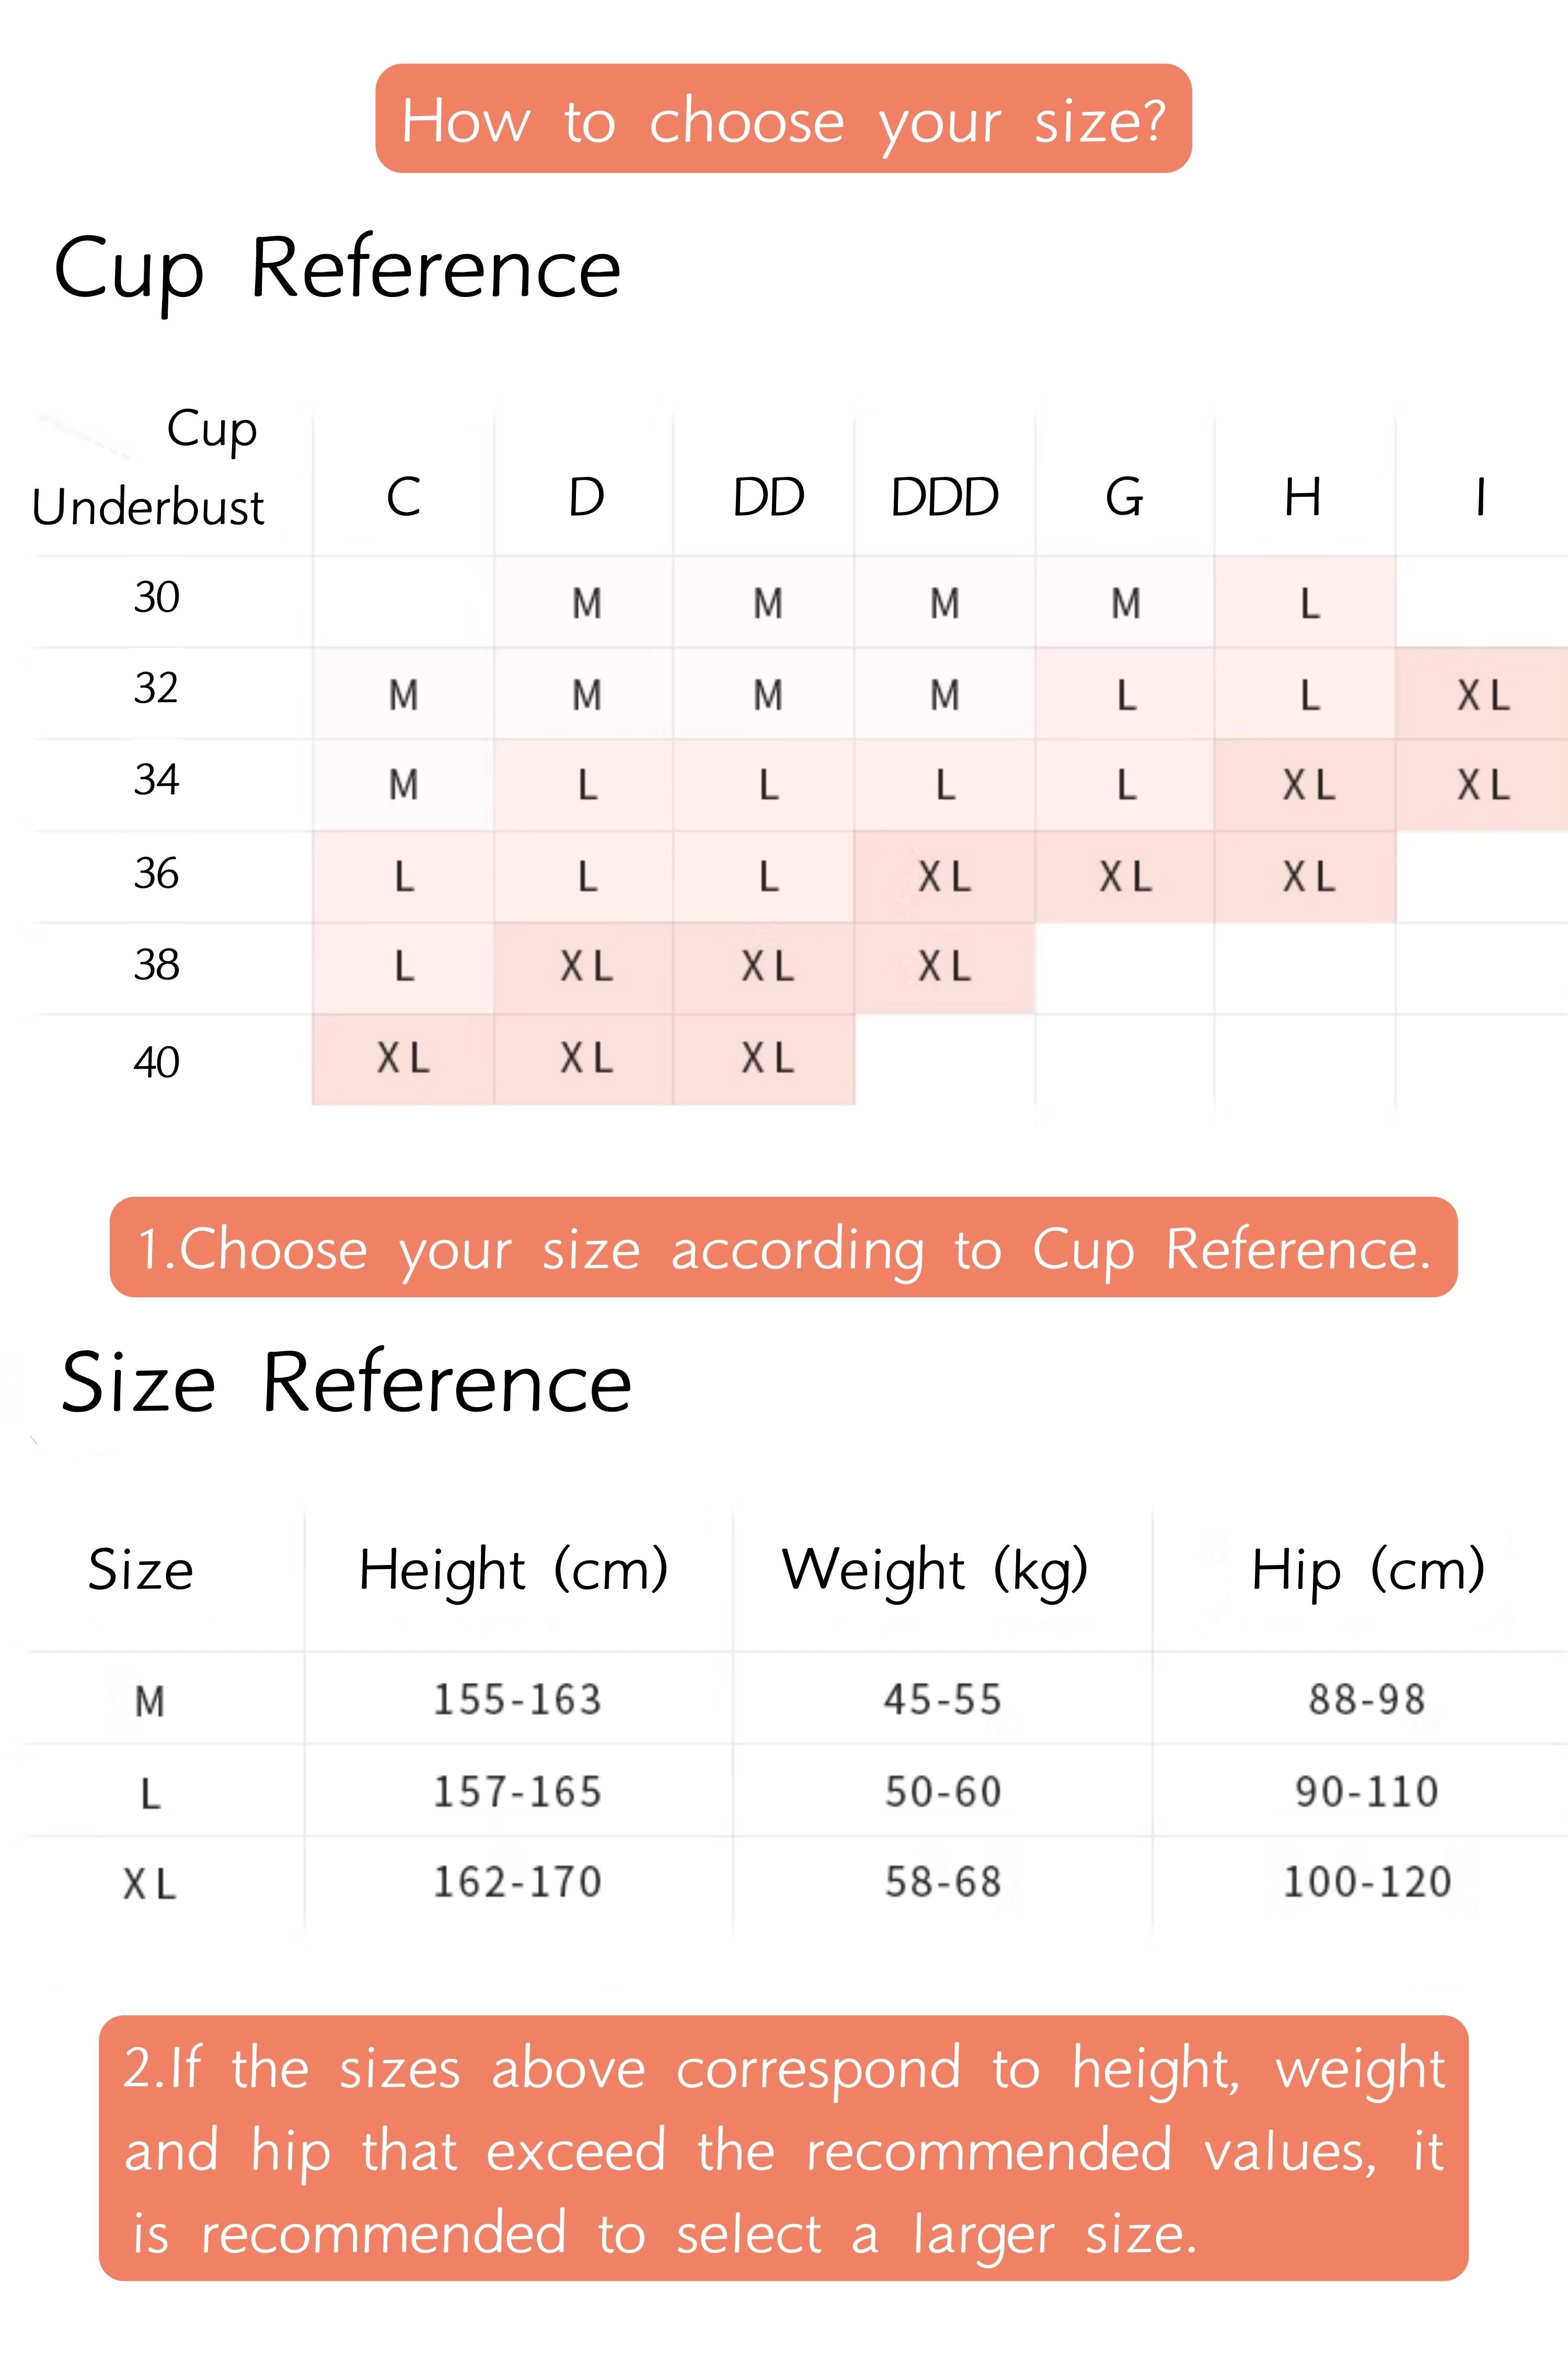Select the 'Size Reference' heading
1568x2353 pixels.
click(346, 1383)
